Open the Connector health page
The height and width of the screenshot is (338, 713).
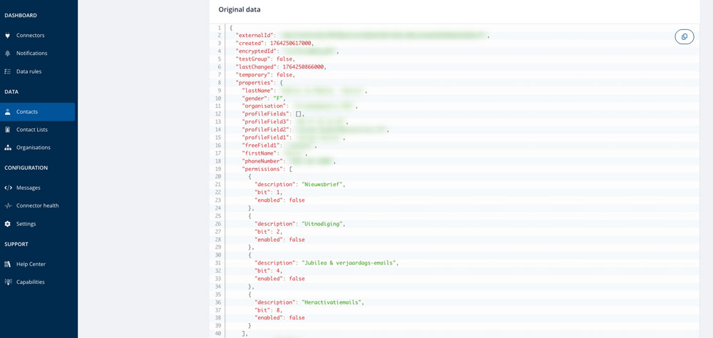click(x=37, y=205)
